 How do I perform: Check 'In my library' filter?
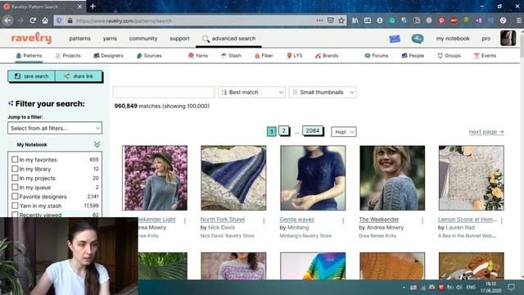coord(15,169)
